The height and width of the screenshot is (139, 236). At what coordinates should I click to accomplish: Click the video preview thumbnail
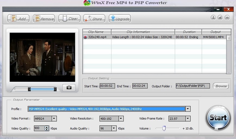pyautogui.click(x=42, y=57)
